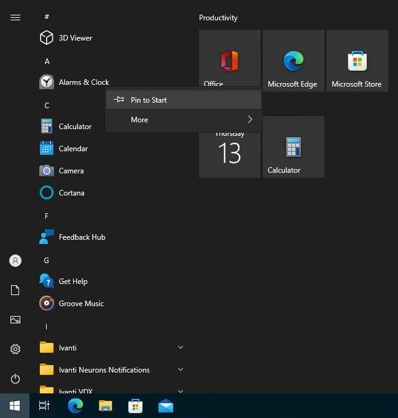Screen dimensions: 398x418
Task: Click the G letter header
Action: (x=47, y=261)
